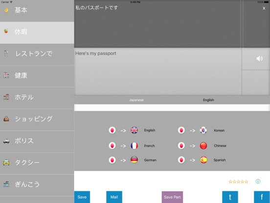This screenshot has width=270, height=203.
Task: Click the Save Part button
Action: click(x=172, y=197)
